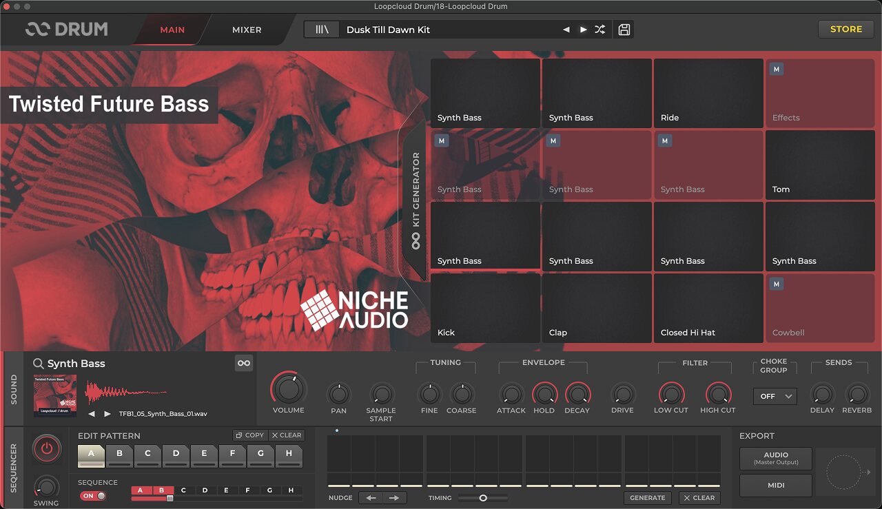Switch off the Sequence ON toggle
The image size is (882, 509).
click(x=93, y=496)
